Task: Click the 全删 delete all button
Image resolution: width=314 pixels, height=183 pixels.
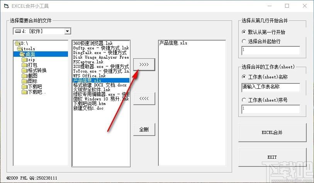Action: point(144,130)
